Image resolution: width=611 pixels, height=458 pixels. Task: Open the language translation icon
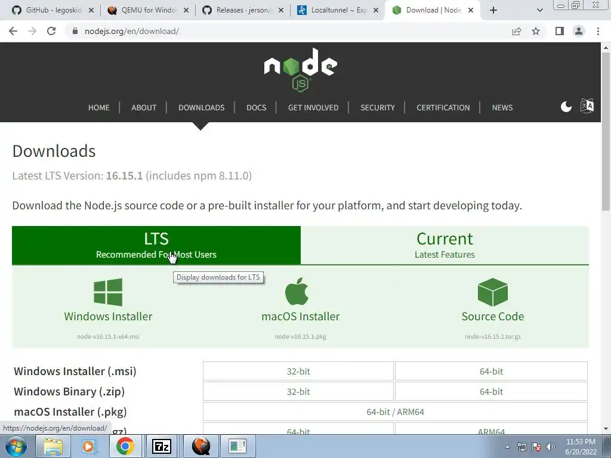tap(587, 106)
